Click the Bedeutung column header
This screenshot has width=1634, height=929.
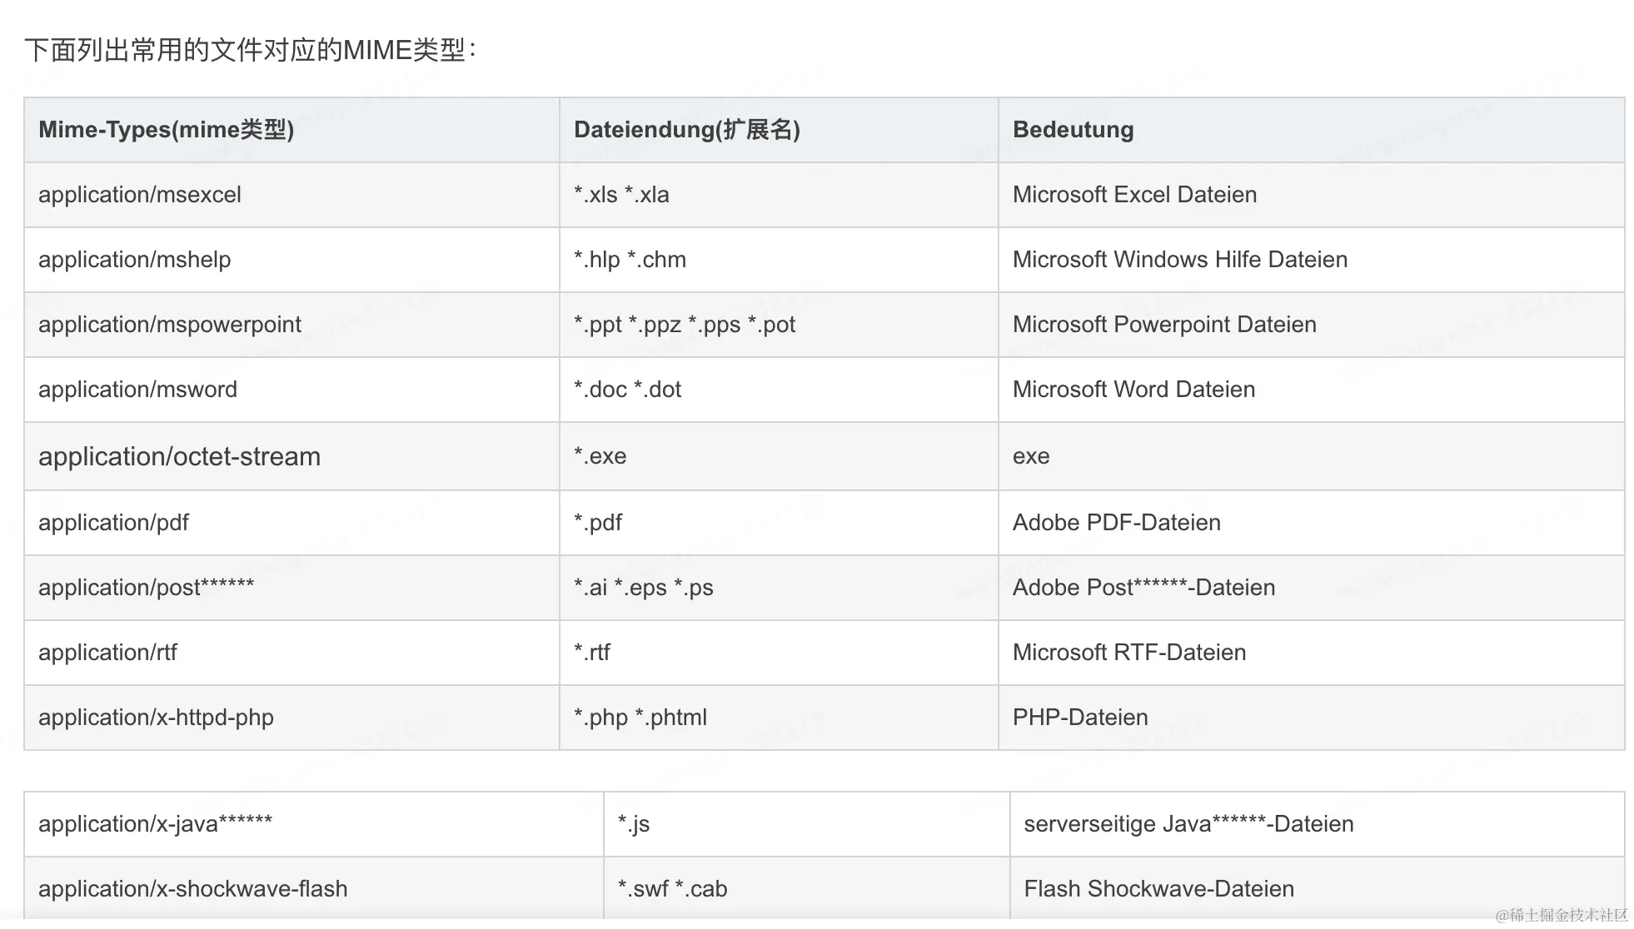click(x=1073, y=130)
